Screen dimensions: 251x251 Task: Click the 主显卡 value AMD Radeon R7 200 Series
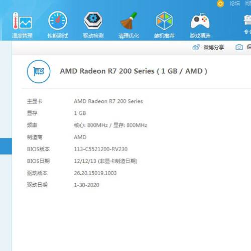coord(108,101)
